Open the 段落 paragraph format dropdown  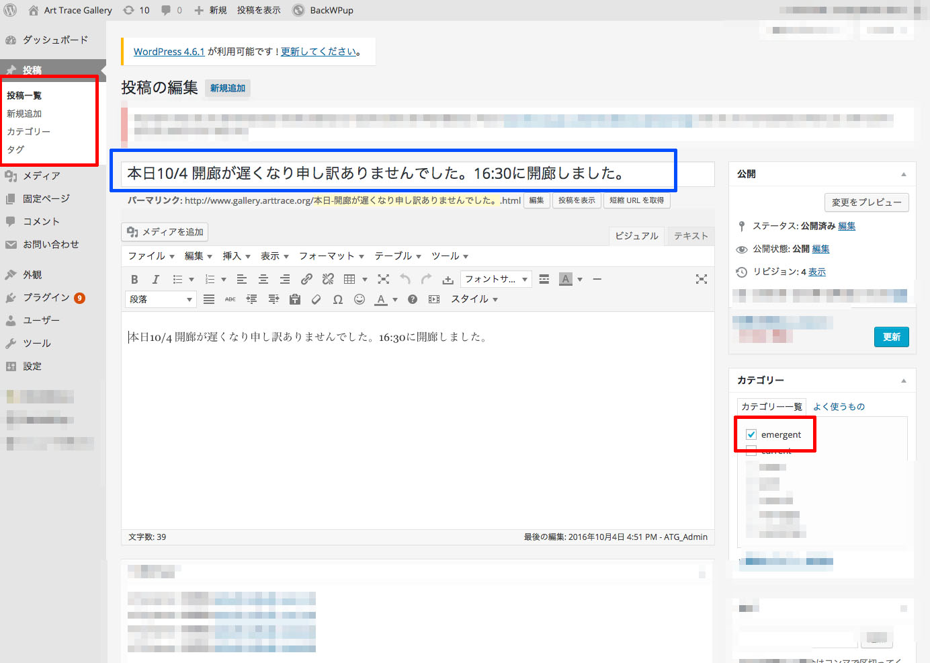(161, 300)
